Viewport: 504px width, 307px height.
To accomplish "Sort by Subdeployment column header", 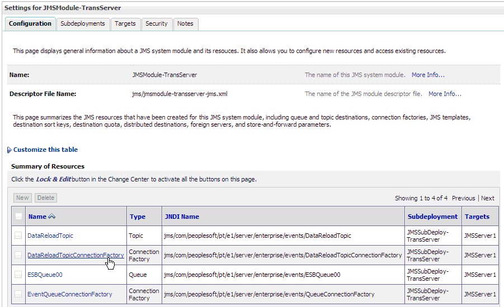I will click(x=432, y=217).
